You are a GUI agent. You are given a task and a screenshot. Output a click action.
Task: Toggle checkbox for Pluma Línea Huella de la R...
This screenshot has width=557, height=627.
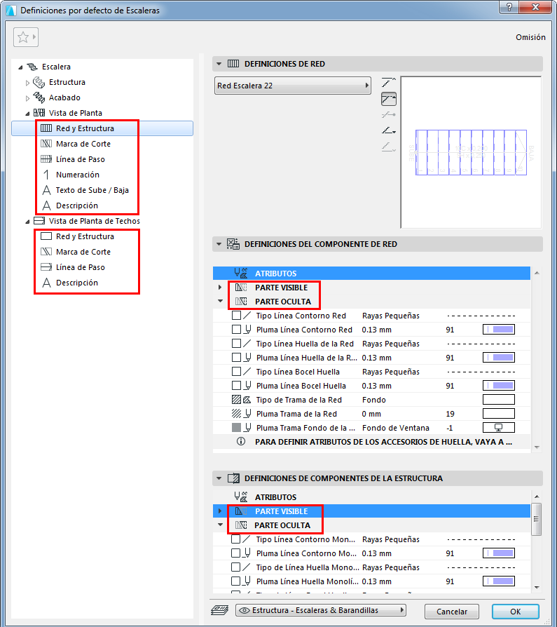pyautogui.click(x=237, y=358)
